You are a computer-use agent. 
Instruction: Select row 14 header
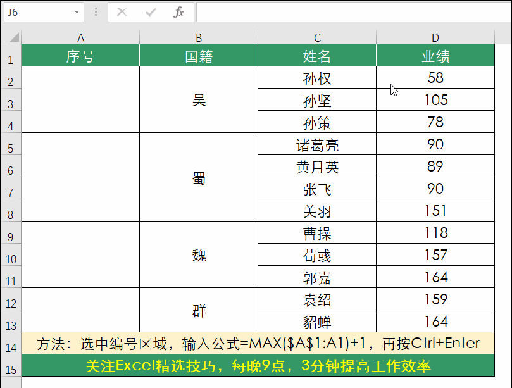click(x=11, y=343)
